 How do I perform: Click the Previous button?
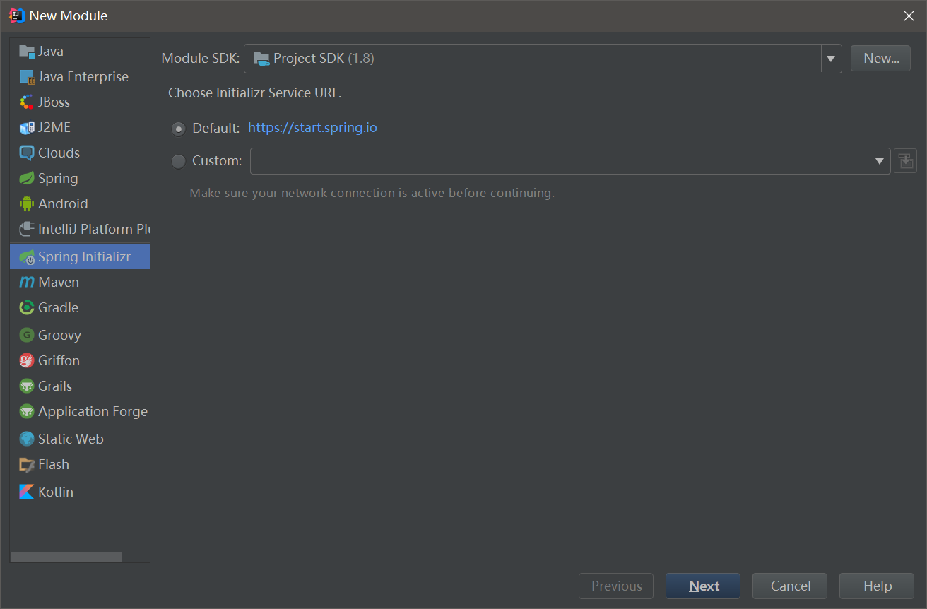click(616, 586)
